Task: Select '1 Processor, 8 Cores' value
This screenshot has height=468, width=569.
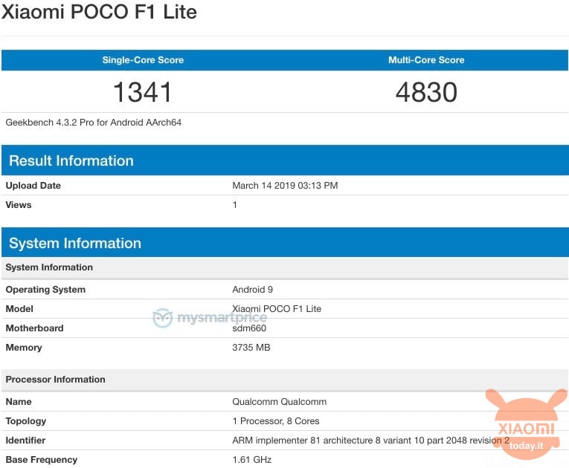Action: coord(276,421)
